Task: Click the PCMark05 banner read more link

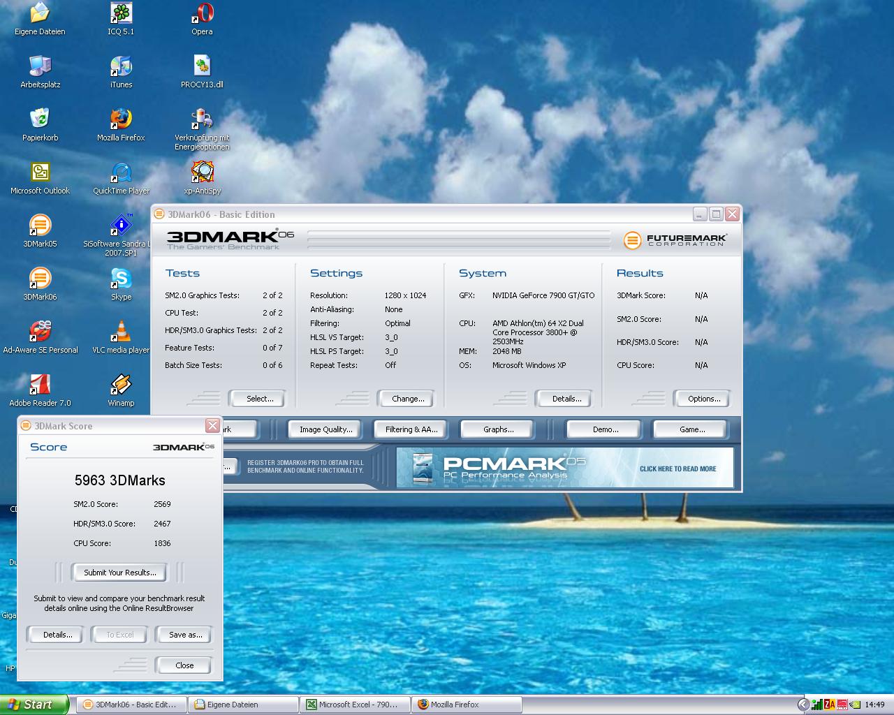Action: pyautogui.click(x=677, y=469)
